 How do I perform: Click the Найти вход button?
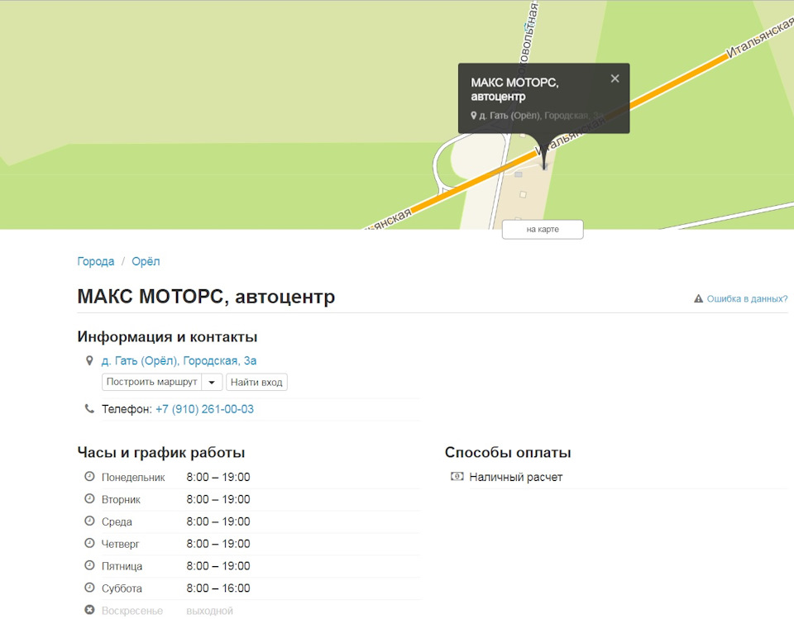point(256,382)
